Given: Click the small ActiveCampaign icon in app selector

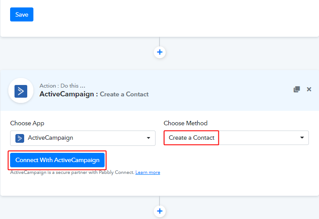Looking at the screenshot, I should [20, 138].
